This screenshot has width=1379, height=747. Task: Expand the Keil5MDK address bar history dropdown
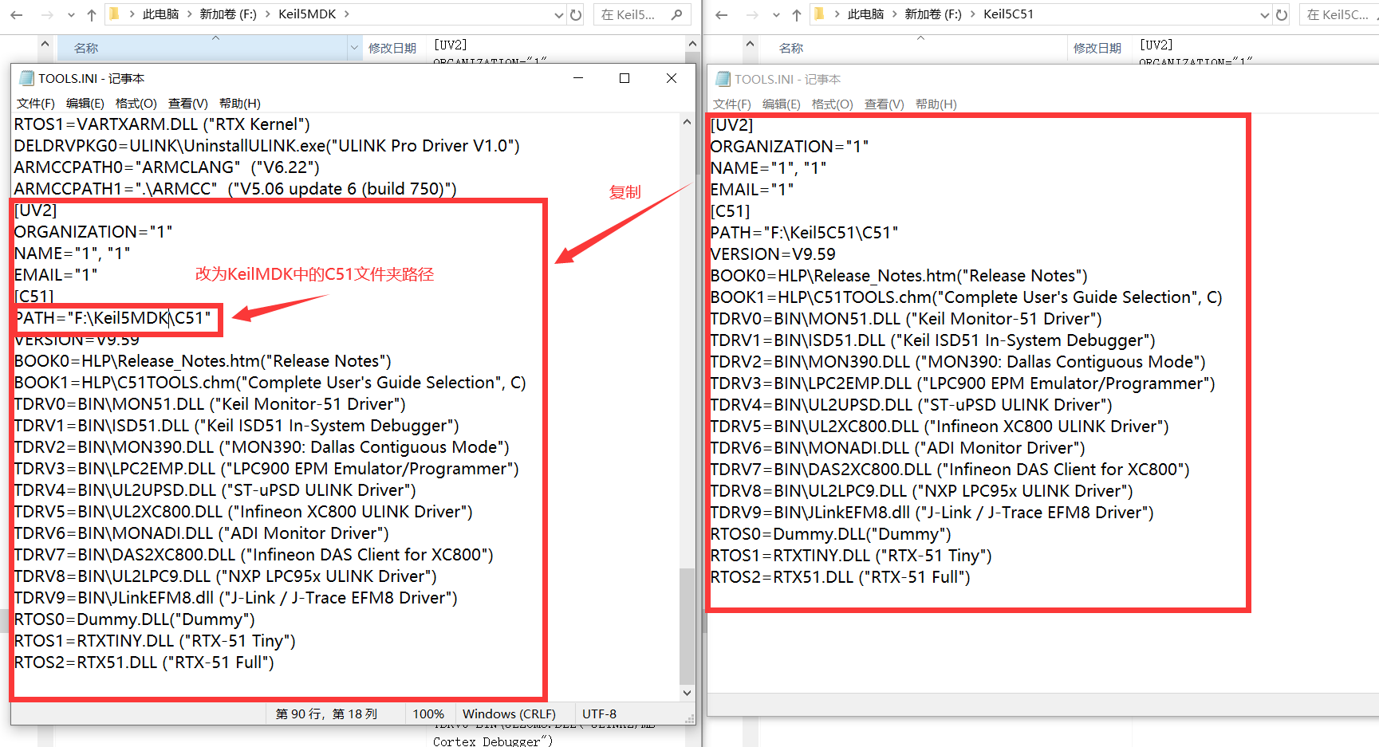559,14
